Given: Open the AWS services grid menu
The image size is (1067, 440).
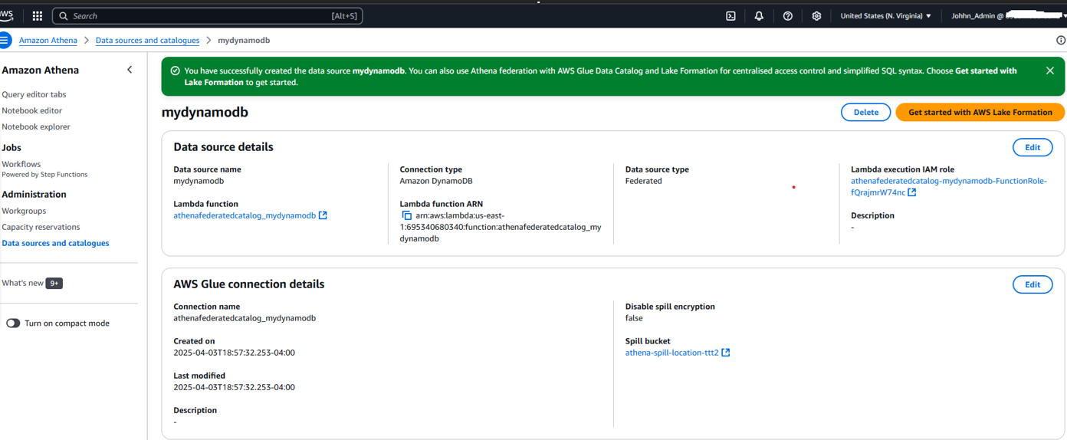Looking at the screenshot, I should [37, 15].
